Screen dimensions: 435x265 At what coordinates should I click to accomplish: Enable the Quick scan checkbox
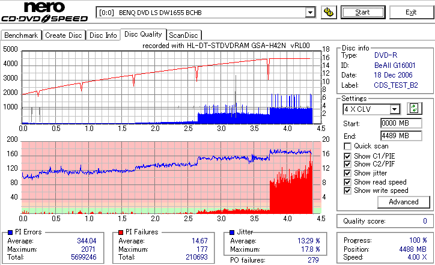347,146
